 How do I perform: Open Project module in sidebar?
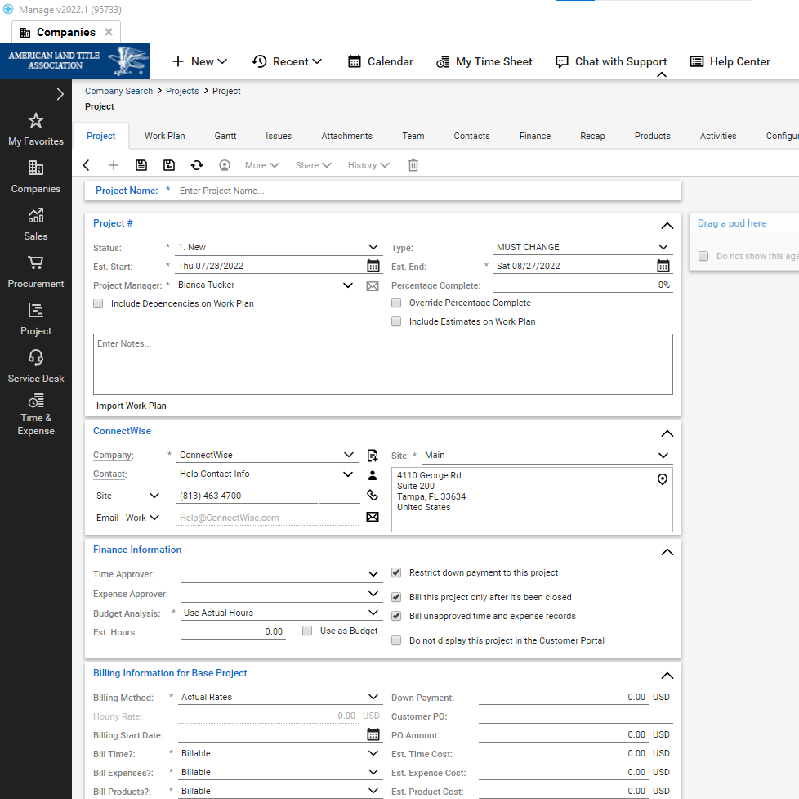(36, 320)
